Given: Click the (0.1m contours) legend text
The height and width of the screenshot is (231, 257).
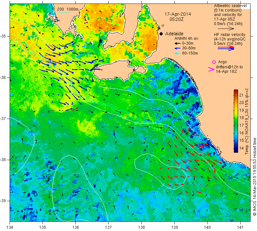Looking at the screenshot, I should (x=228, y=10).
